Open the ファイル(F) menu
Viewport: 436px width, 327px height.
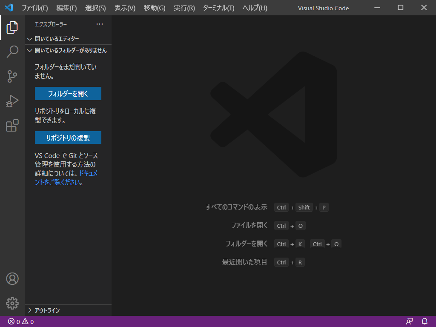coord(35,8)
